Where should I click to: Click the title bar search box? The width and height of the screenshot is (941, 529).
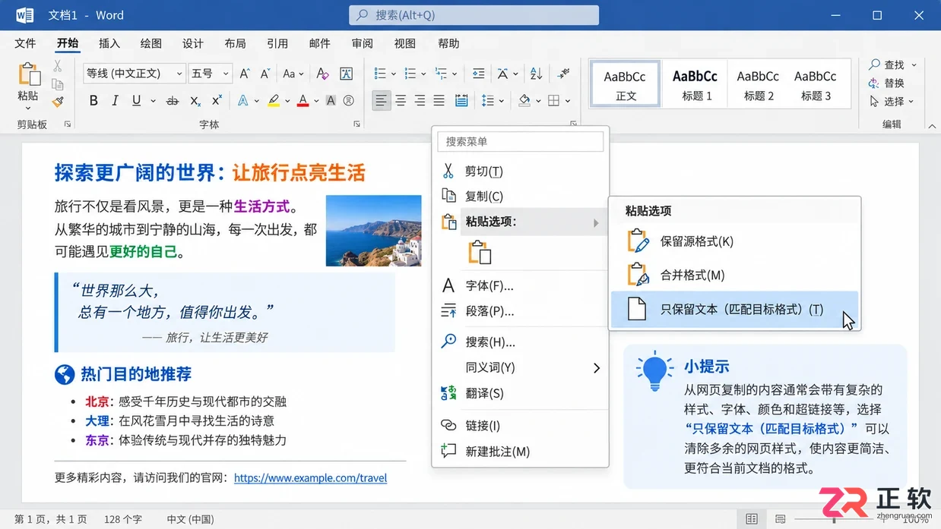click(x=474, y=15)
